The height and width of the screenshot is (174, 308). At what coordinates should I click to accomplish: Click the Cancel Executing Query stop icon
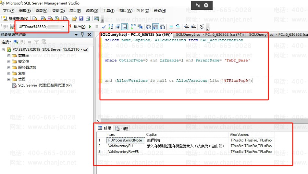point(97,27)
